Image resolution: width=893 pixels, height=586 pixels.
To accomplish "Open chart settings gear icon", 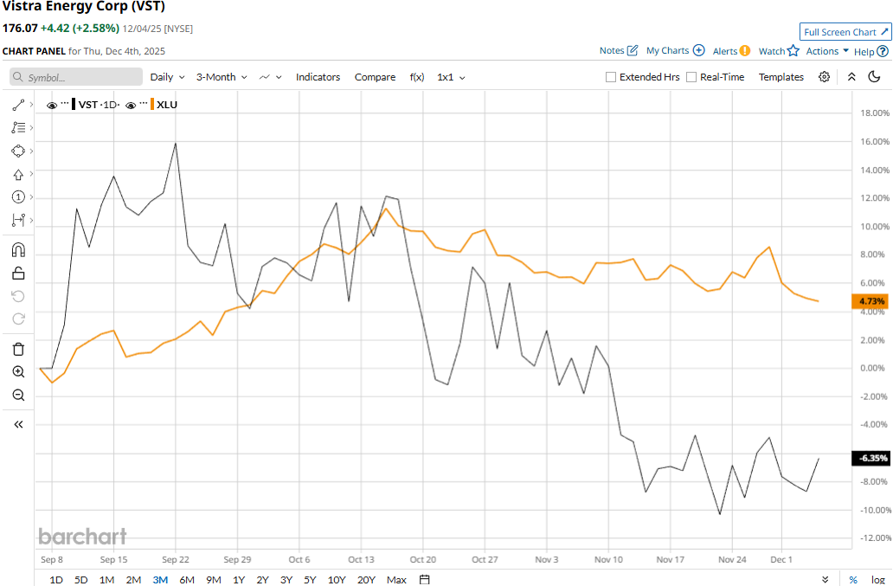I will click(824, 77).
